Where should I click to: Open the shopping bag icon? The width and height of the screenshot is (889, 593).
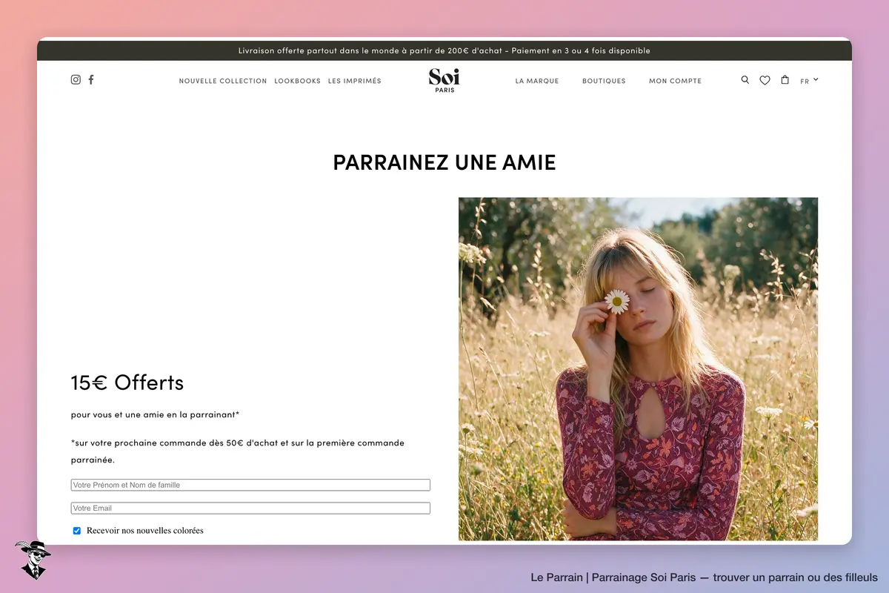pos(785,80)
